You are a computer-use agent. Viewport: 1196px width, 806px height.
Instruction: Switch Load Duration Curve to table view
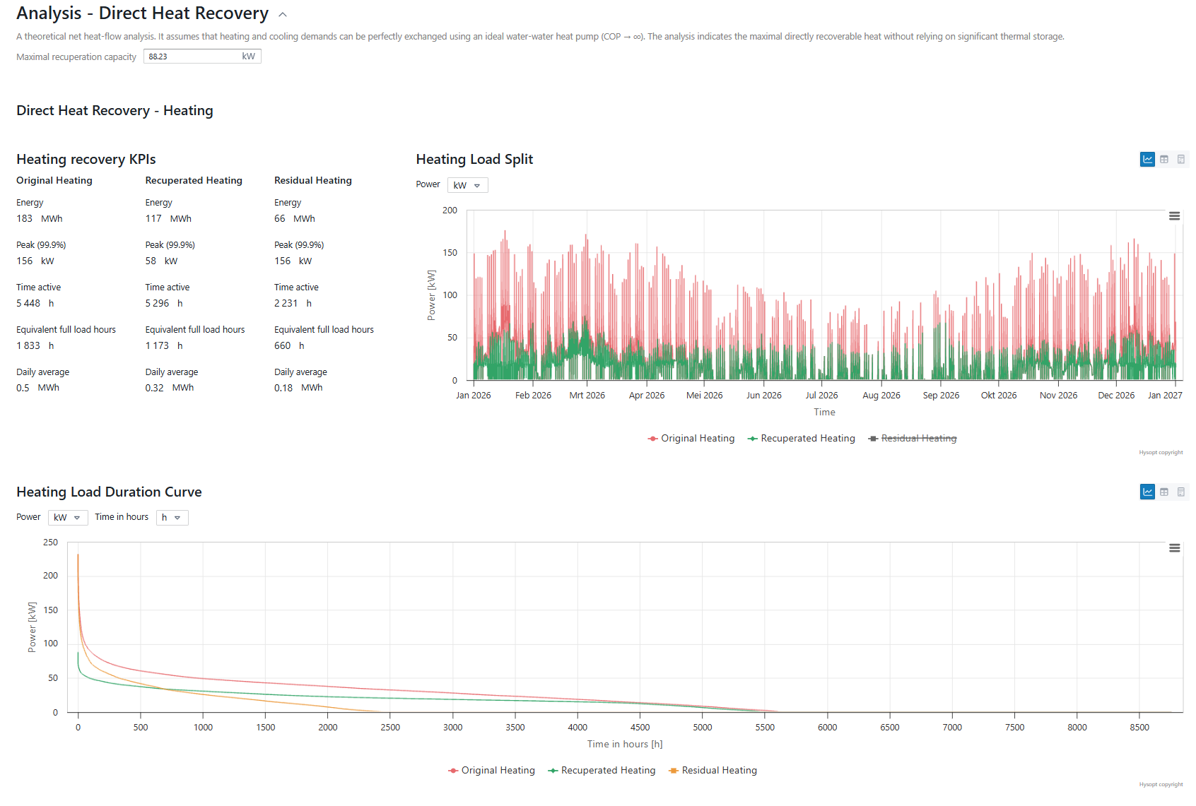click(1164, 492)
